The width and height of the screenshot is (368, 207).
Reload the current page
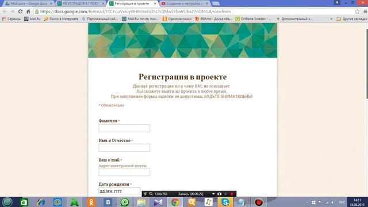21,11
